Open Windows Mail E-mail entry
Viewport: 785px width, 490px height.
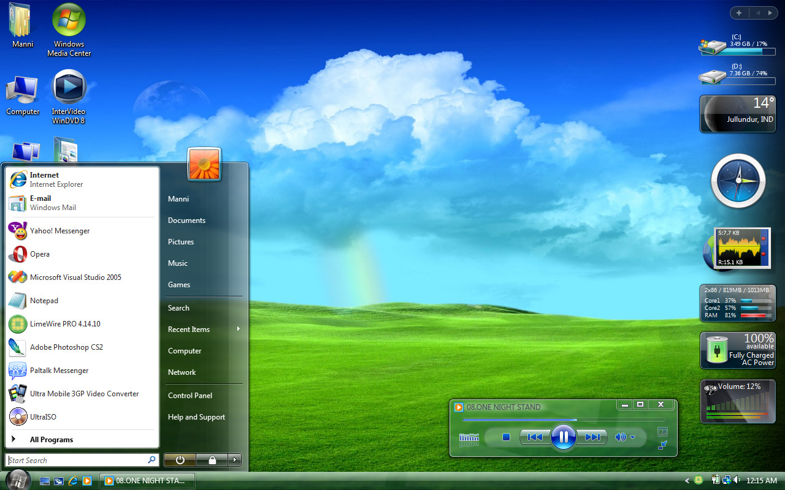82,203
